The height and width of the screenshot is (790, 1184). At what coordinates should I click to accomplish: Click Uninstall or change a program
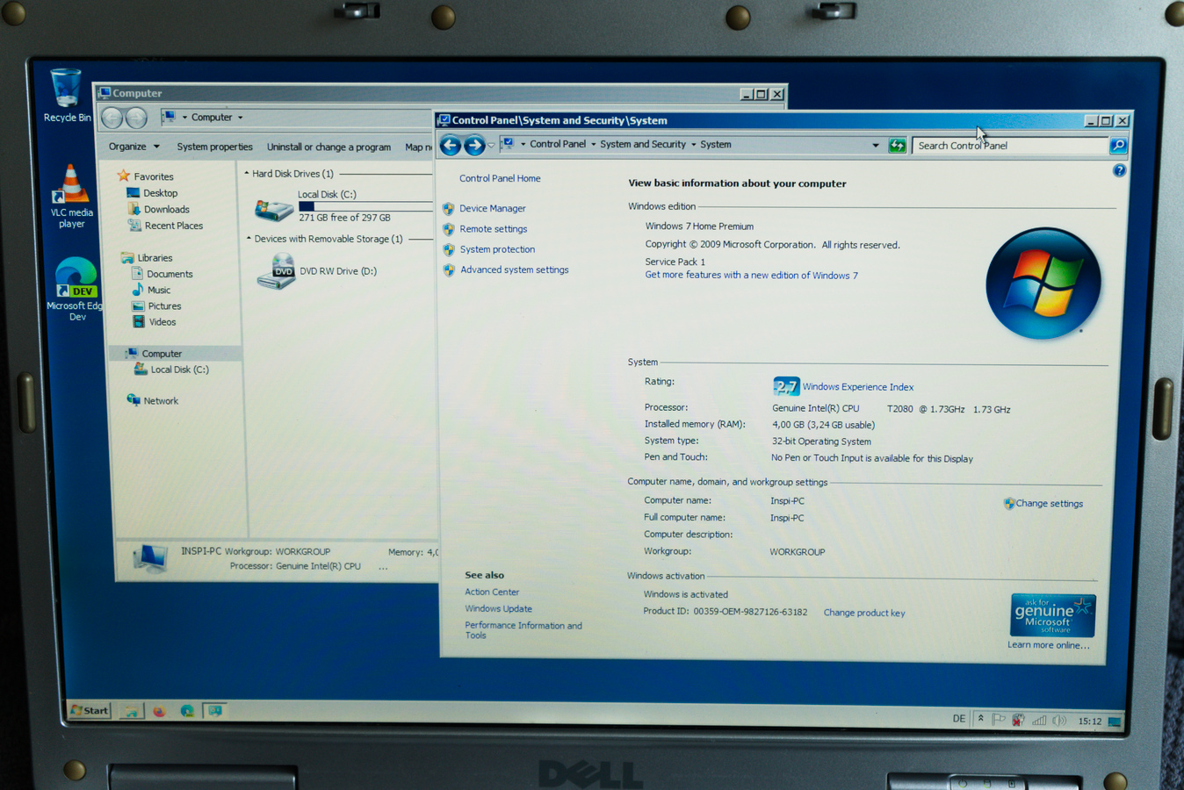click(328, 147)
